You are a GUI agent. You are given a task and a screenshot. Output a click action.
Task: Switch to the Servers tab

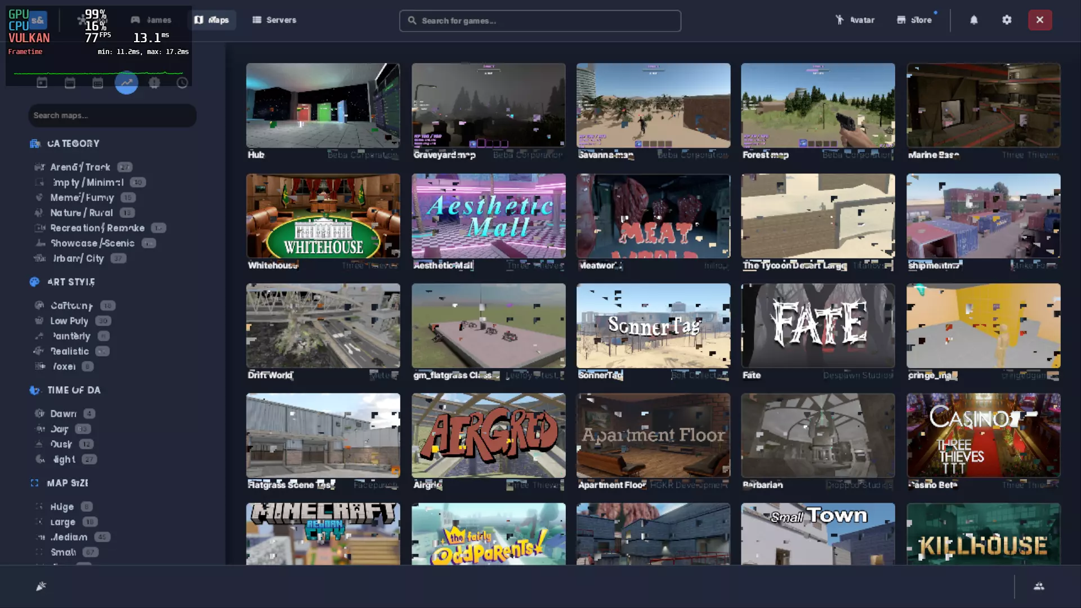[x=274, y=20]
